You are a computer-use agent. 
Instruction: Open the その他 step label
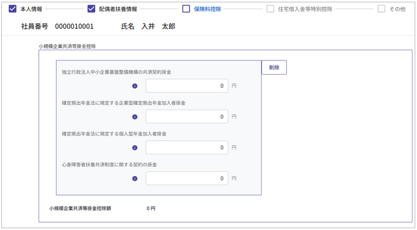coord(397,10)
